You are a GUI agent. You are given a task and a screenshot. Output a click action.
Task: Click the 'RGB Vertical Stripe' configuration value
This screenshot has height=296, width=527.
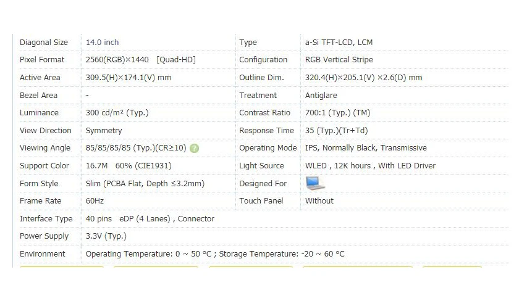tap(339, 60)
